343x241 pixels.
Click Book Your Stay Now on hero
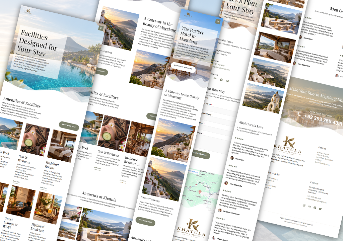point(183,67)
